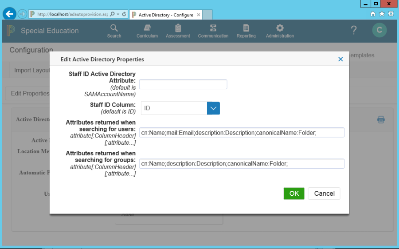This screenshot has height=249, width=399.
Task: Open the Search icon in navbar
Action: [114, 28]
